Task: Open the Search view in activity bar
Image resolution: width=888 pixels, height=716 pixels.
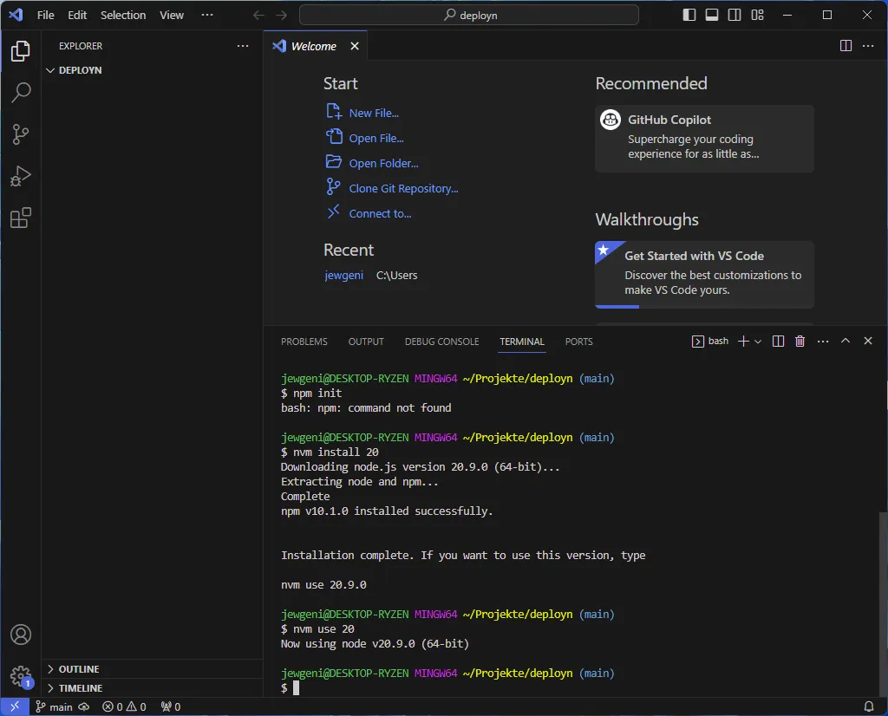Action: click(21, 92)
